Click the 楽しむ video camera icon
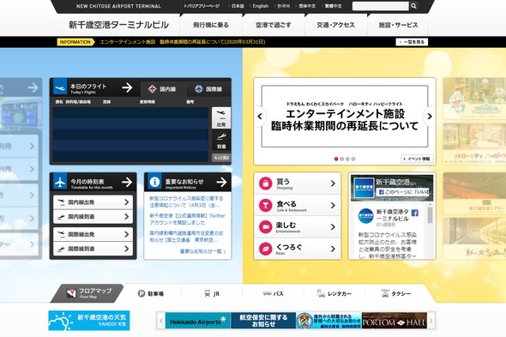 pyautogui.click(x=266, y=227)
